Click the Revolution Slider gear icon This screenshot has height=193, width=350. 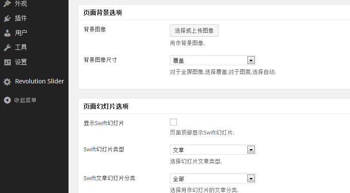[7, 82]
